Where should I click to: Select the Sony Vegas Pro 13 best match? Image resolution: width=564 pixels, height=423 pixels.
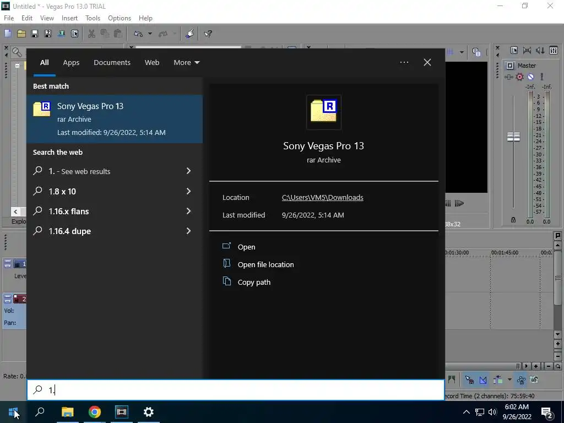tap(115, 119)
